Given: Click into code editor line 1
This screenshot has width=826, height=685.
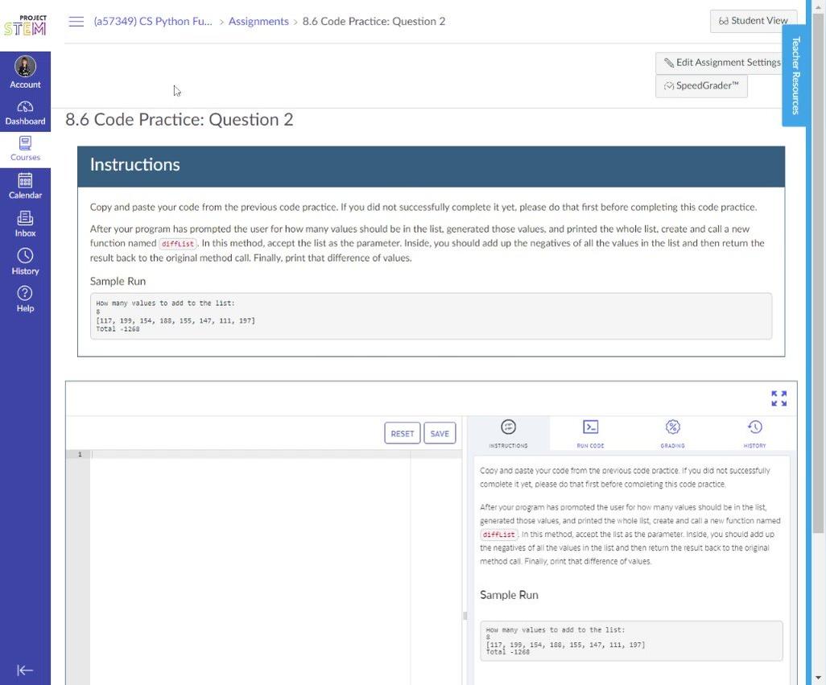Looking at the screenshot, I should click(250, 455).
